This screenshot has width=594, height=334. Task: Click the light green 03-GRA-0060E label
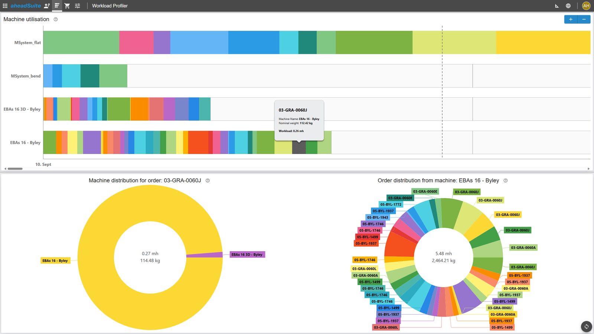click(425, 191)
